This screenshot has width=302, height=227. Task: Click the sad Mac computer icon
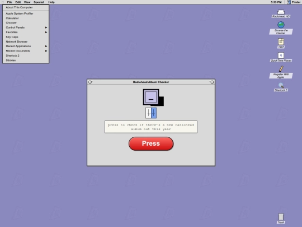153,98
